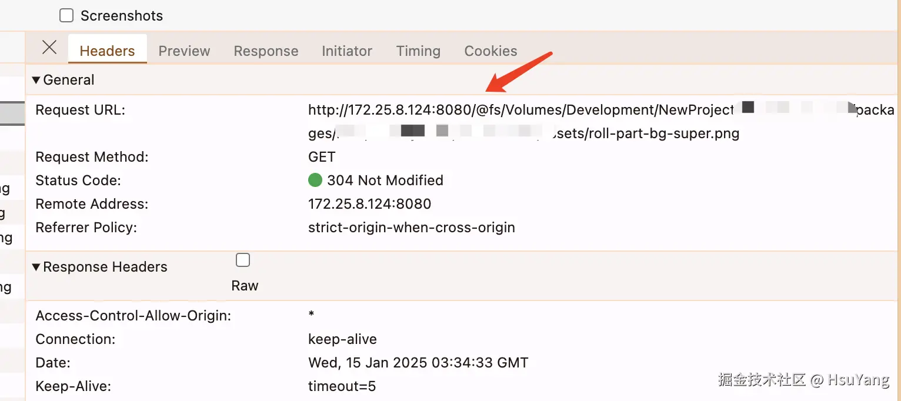901x401 pixels.
Task: Collapse the General section
Action: click(x=36, y=80)
